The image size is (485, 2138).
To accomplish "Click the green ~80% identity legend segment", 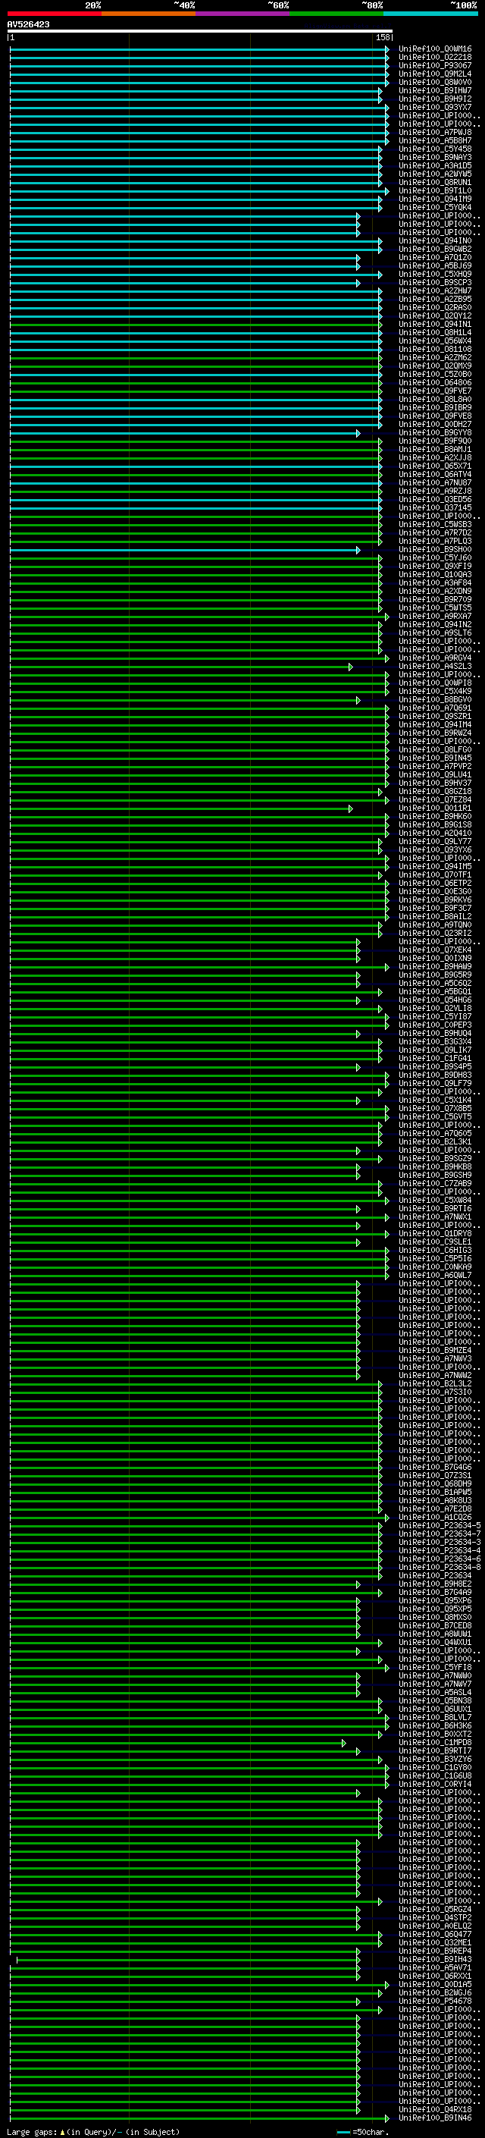I will click(336, 14).
